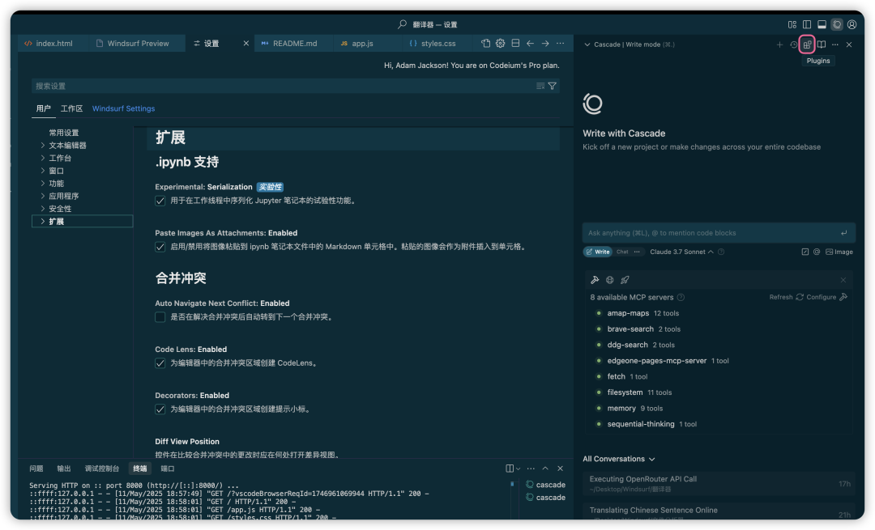Refresh the MCP servers list
The height and width of the screenshot is (530, 875).
[x=786, y=298]
